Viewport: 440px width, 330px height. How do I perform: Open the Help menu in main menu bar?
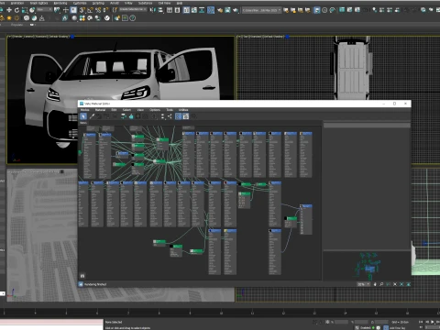coord(180,3)
